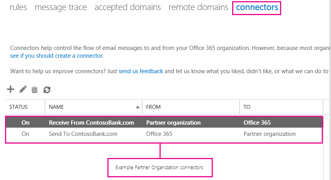
Task: Click the sort arrow in the NAME column
Action: (x=138, y=107)
